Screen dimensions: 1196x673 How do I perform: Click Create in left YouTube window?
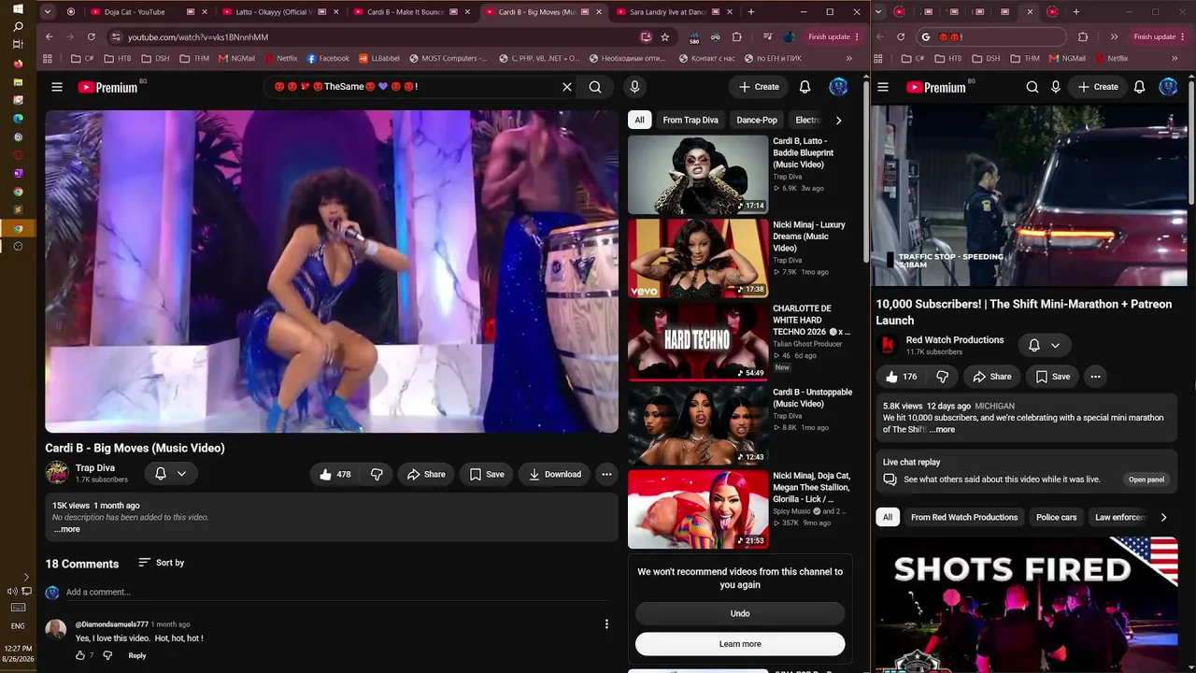click(x=759, y=87)
